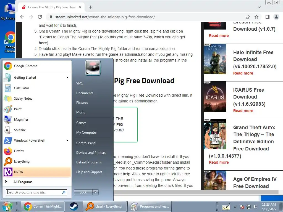Click network tray icon
This screenshot has height=212, width=283.
[248, 207]
